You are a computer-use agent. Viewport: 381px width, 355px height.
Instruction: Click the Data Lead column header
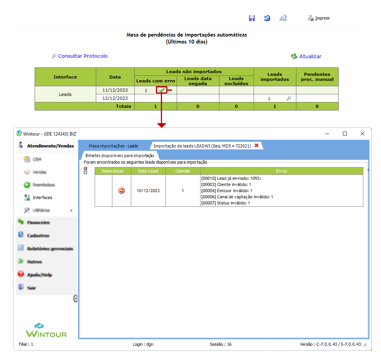click(x=148, y=171)
